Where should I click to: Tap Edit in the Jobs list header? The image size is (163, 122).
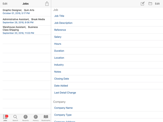pos(5,4)
